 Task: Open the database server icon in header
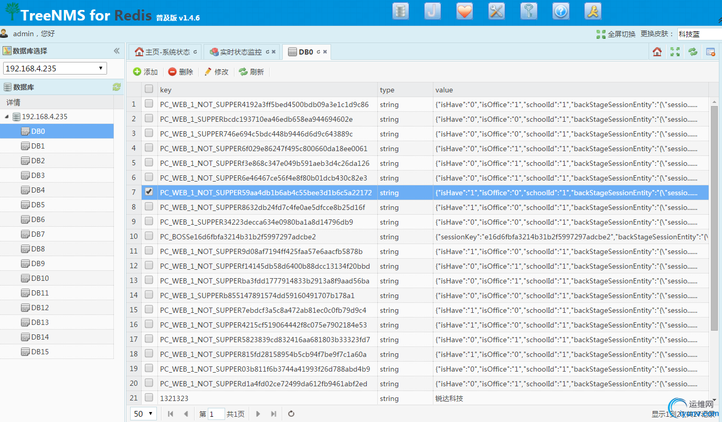click(401, 11)
